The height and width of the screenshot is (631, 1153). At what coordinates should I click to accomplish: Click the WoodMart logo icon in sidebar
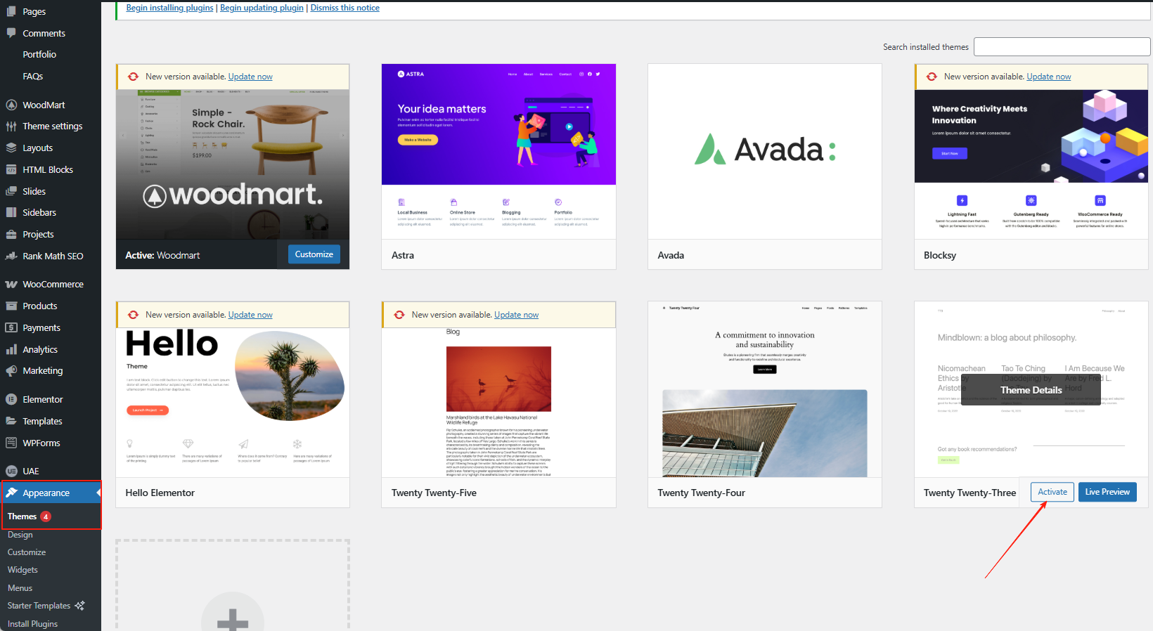pyautogui.click(x=11, y=105)
